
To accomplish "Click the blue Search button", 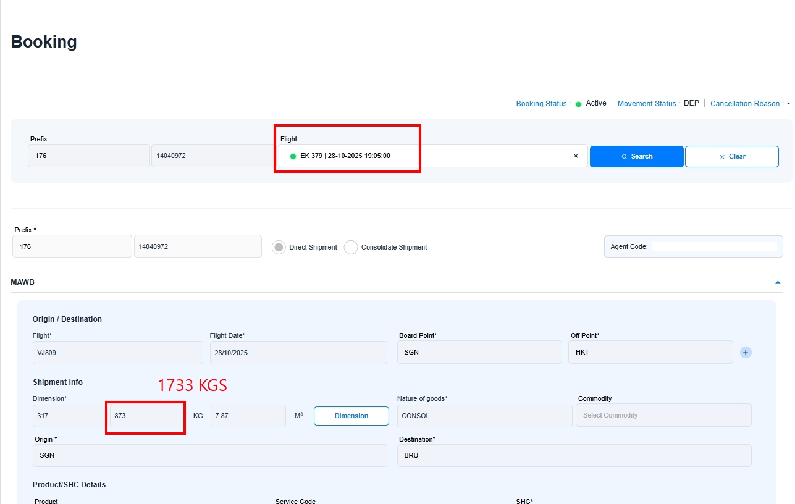I will tap(636, 156).
